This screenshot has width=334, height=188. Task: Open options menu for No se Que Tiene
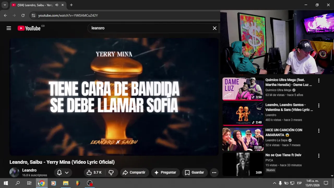319,156
